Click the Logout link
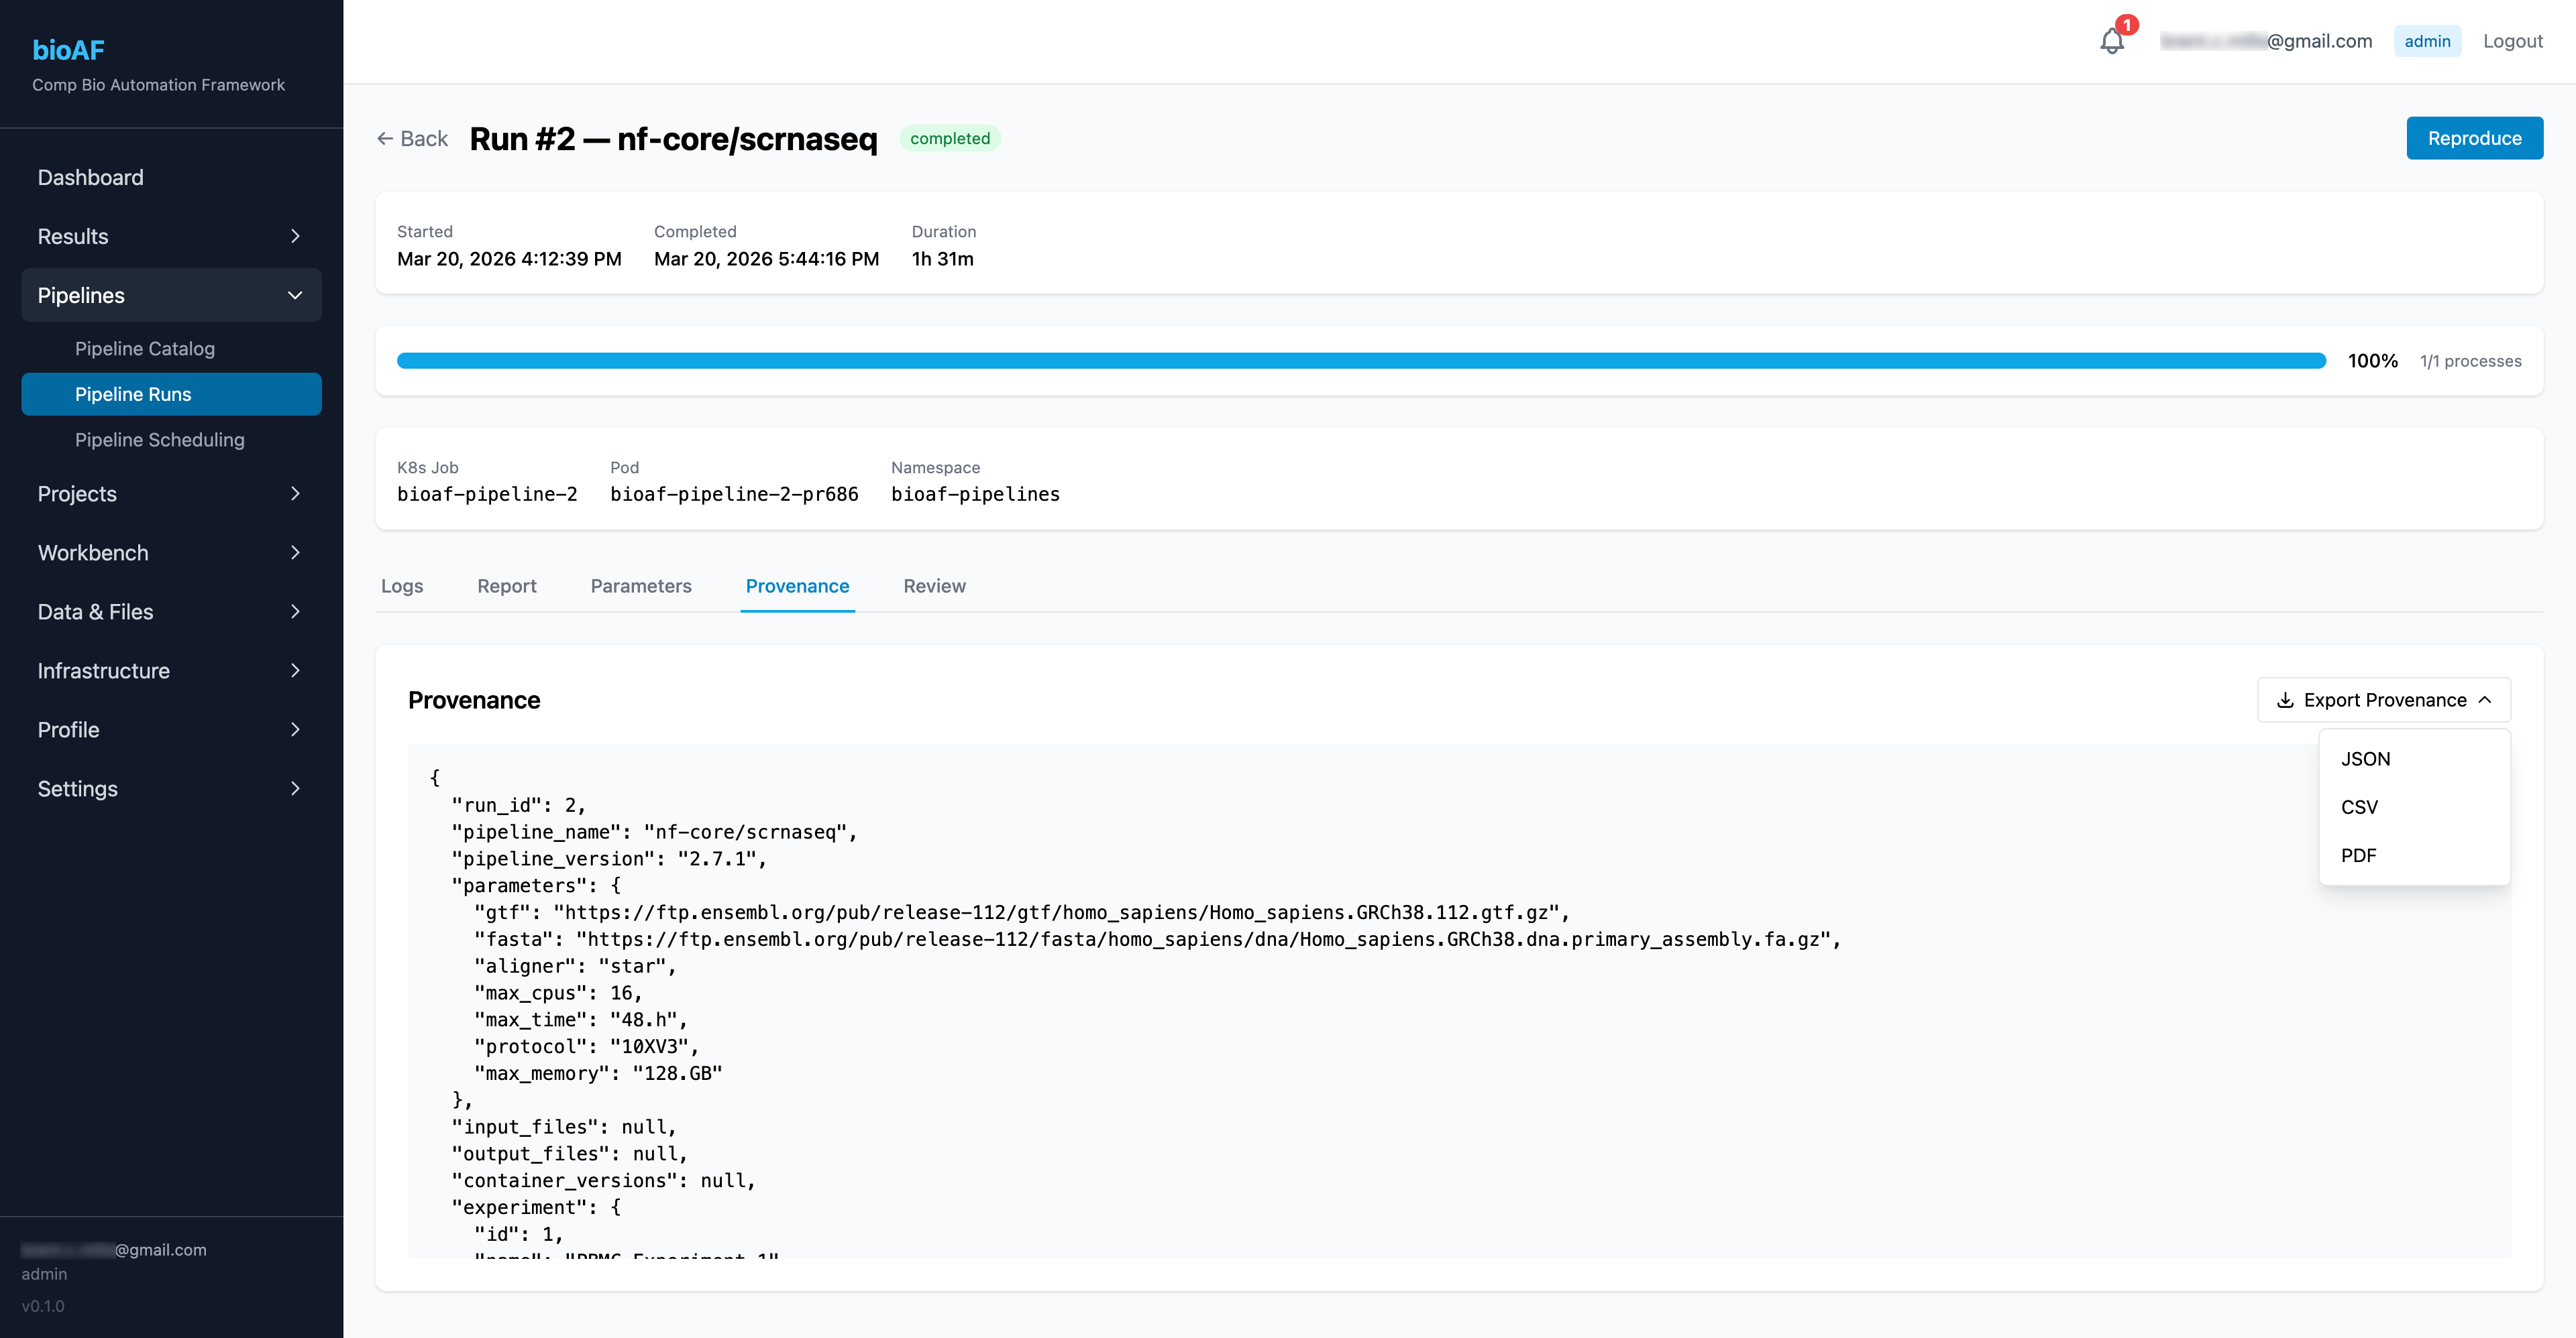 pos(2512,41)
